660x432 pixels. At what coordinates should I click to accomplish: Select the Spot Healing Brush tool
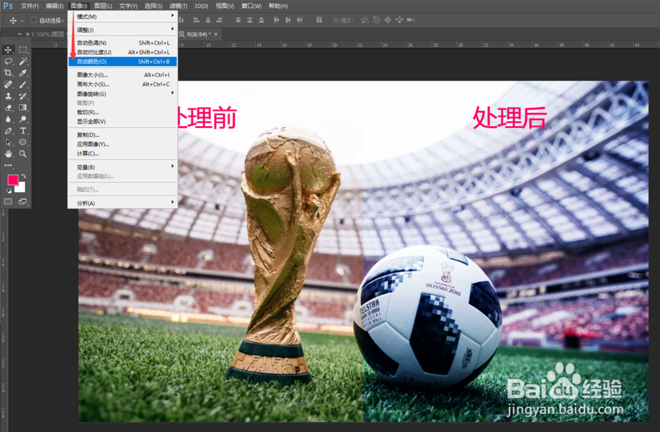coord(8,84)
